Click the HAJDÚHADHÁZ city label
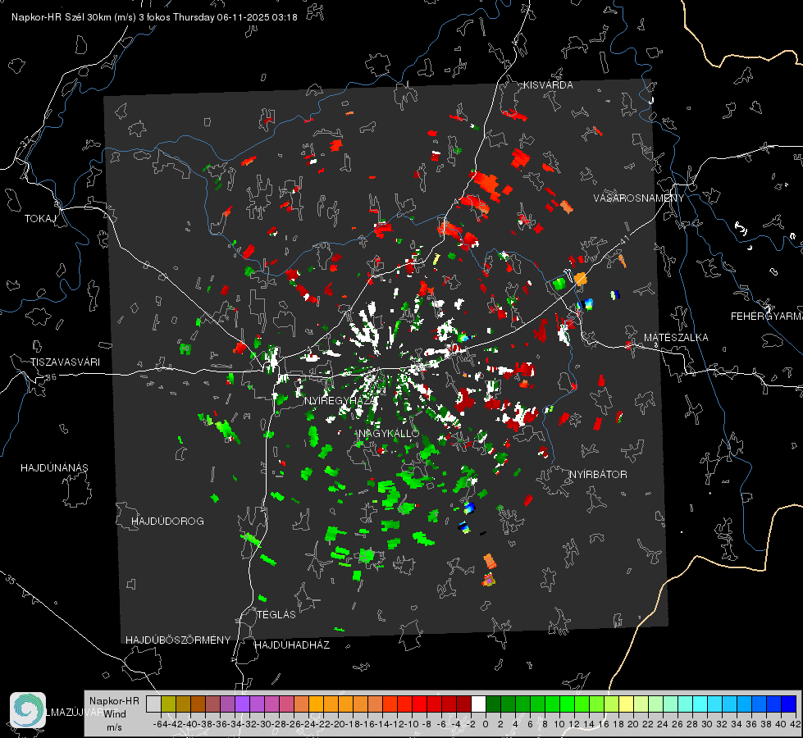This screenshot has width=803, height=738. pyautogui.click(x=292, y=645)
